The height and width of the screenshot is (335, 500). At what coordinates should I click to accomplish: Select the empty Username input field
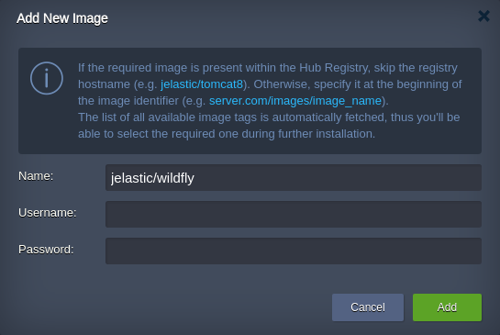point(294,214)
